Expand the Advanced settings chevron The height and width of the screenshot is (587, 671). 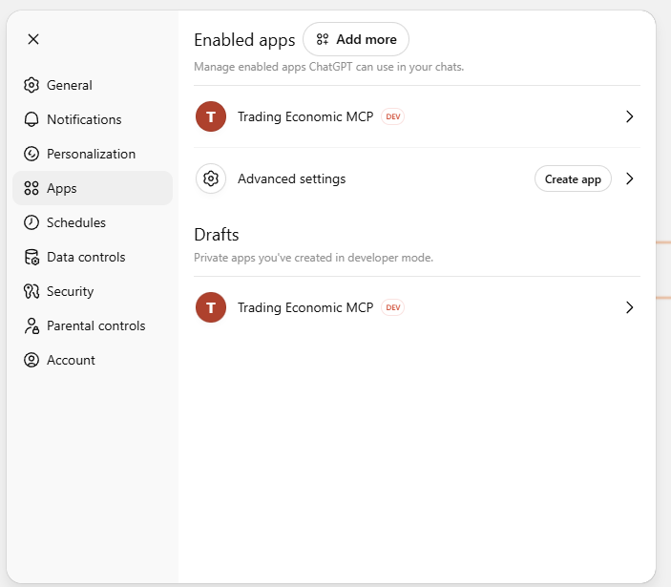630,178
